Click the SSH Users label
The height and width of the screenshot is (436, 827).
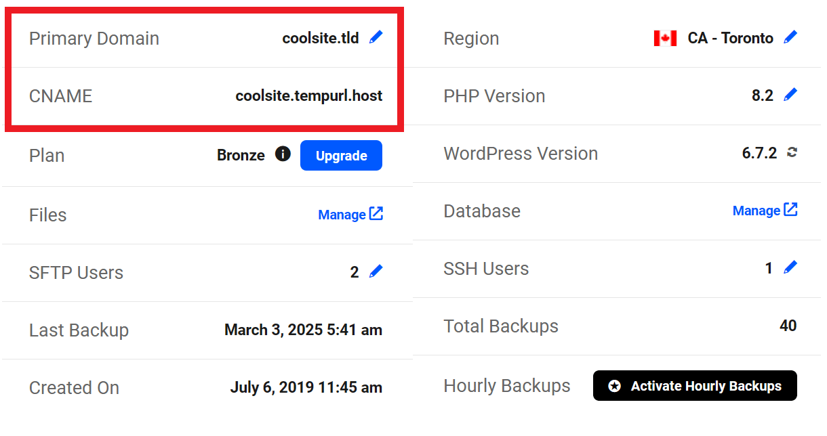486,269
